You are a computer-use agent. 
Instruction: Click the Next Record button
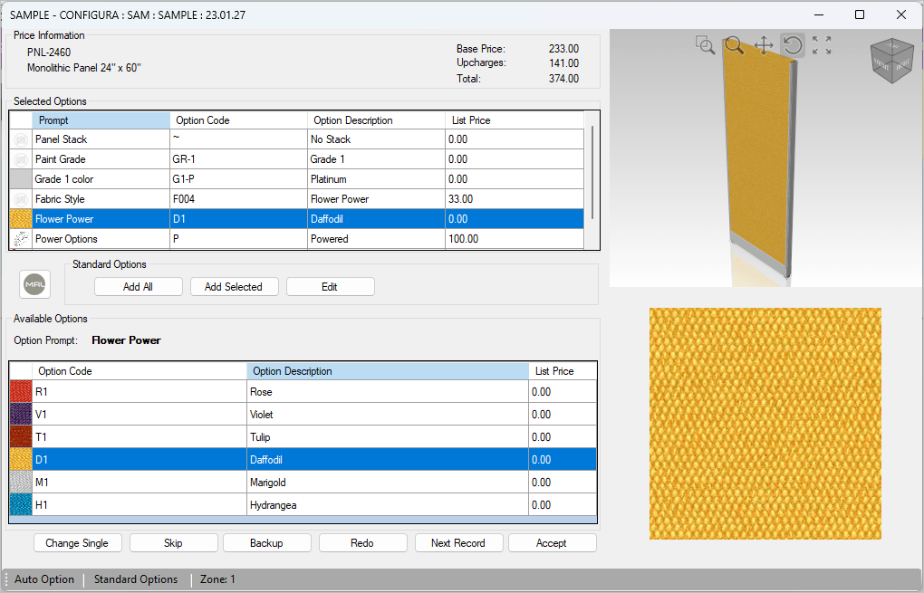(458, 543)
